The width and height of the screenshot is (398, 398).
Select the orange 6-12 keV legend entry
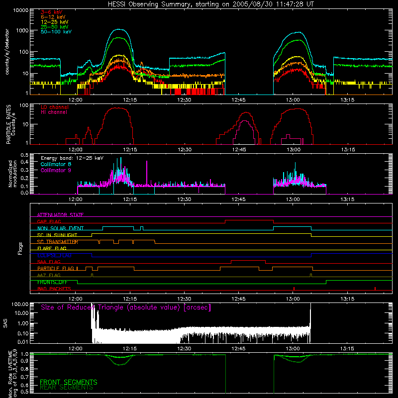pos(53,17)
